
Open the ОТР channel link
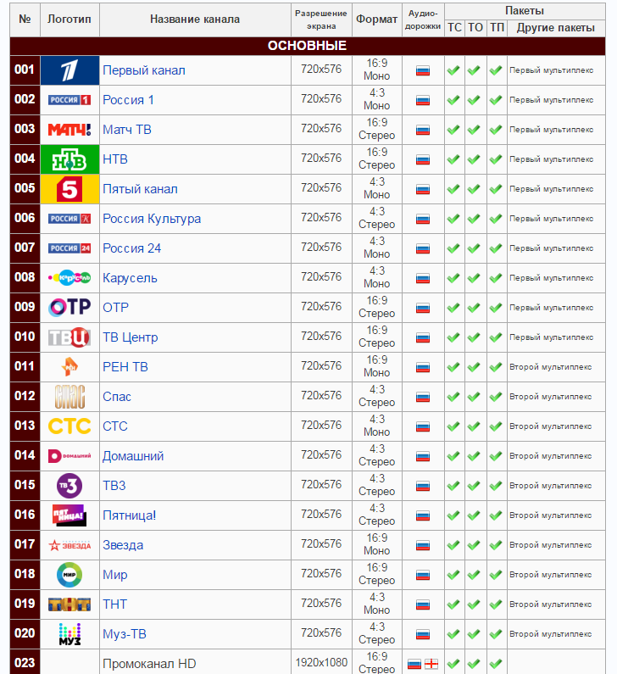tap(115, 308)
